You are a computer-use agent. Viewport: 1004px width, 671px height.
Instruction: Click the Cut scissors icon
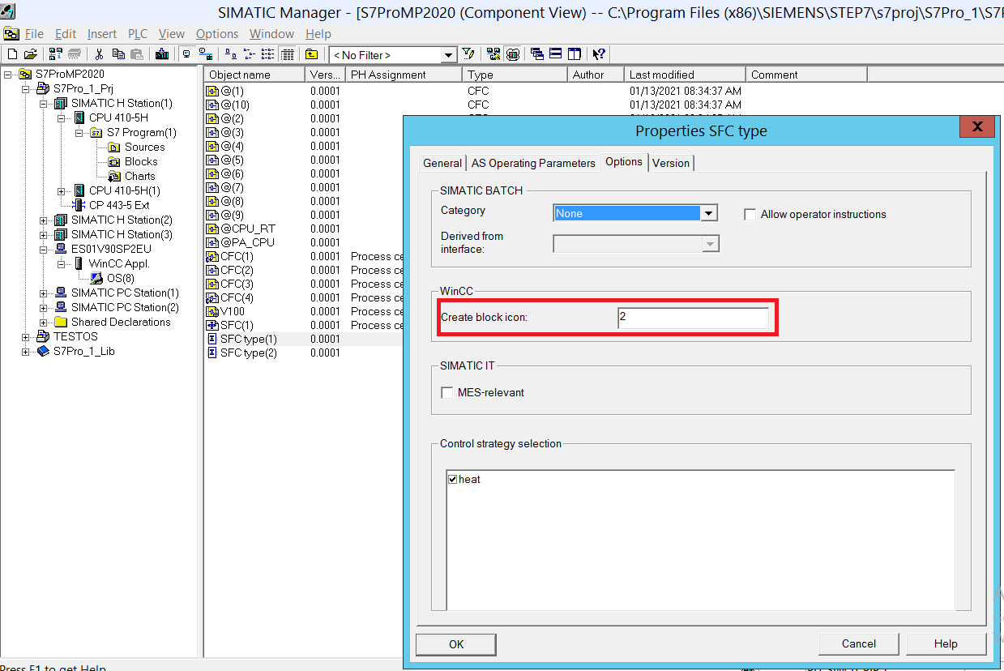(x=99, y=54)
